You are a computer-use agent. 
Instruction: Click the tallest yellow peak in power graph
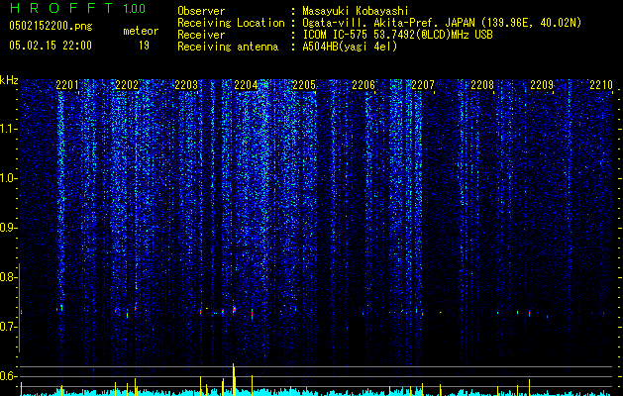(x=234, y=379)
